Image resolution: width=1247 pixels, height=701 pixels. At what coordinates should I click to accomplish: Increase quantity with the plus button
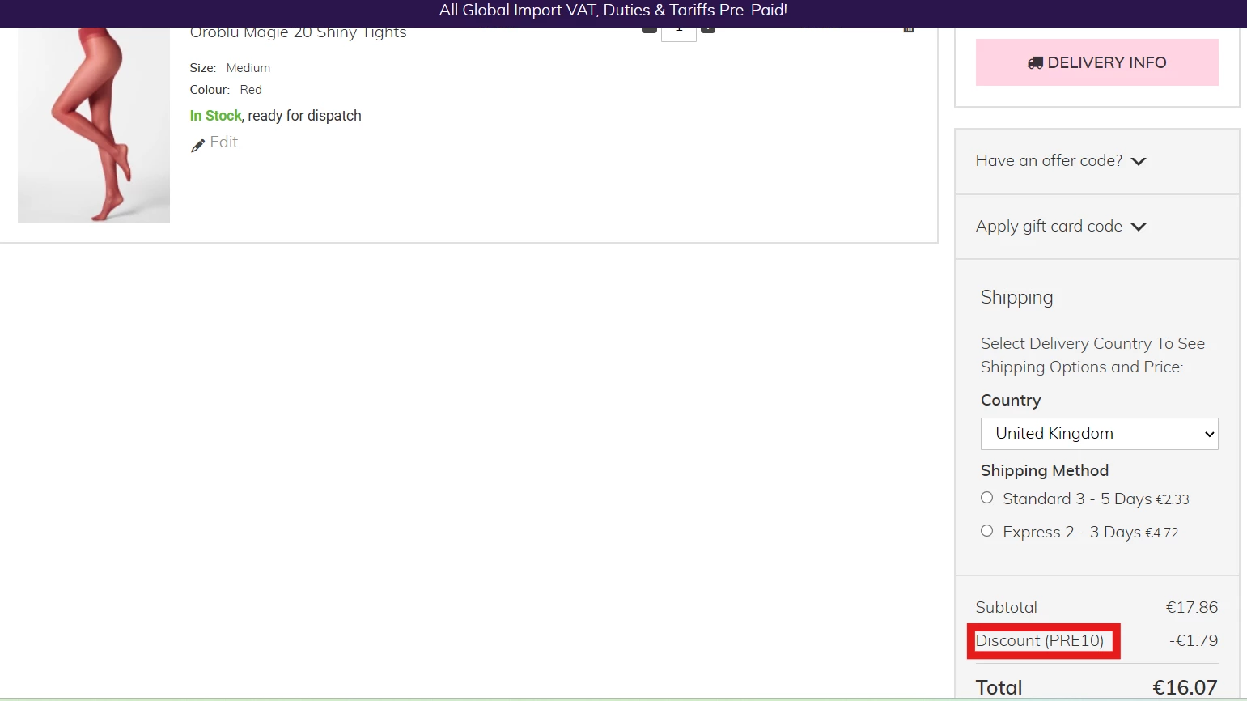708,29
